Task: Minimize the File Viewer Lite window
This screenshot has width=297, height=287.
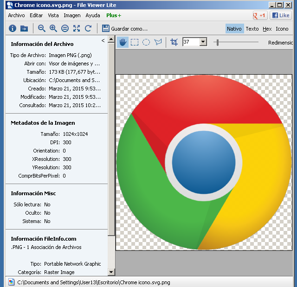Action: pos(272,5)
